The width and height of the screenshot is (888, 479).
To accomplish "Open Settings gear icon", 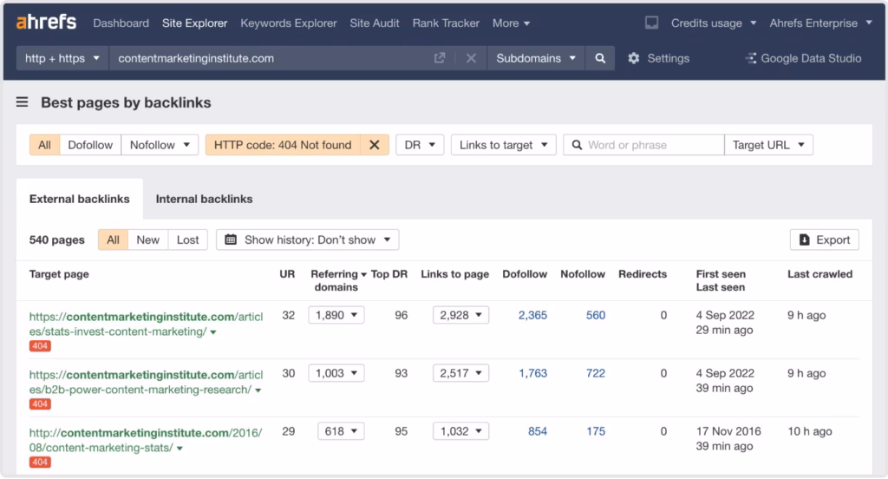I will click(x=634, y=58).
